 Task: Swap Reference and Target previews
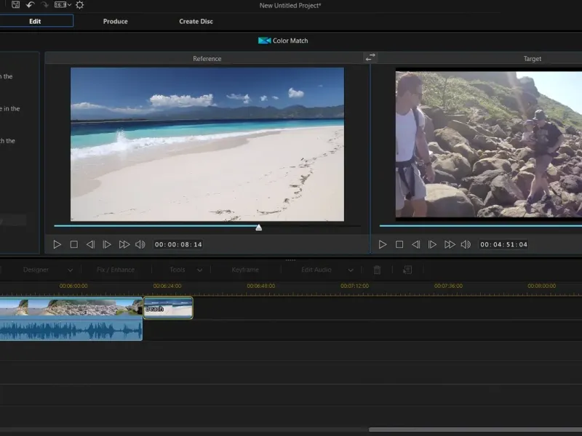point(370,57)
